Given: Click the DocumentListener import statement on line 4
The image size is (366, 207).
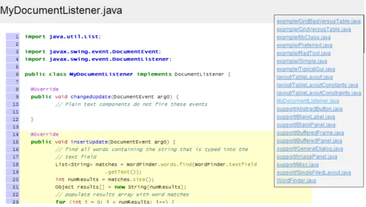Looking at the screenshot, I should [x=98, y=59].
